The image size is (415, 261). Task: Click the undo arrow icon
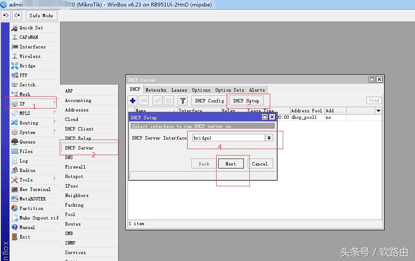(x=6, y=16)
